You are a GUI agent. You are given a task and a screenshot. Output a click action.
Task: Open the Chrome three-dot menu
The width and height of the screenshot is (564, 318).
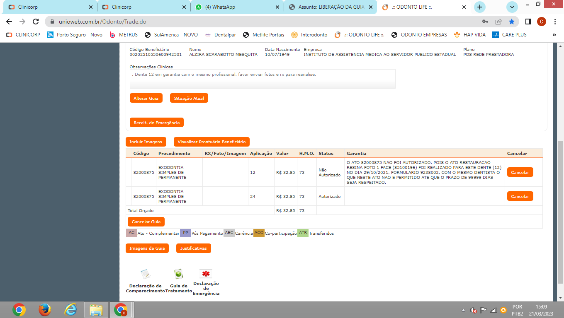pyautogui.click(x=555, y=22)
